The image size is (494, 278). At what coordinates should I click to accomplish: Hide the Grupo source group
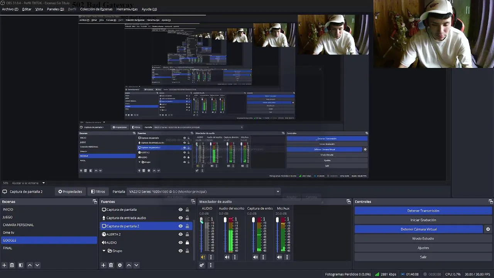(180, 251)
